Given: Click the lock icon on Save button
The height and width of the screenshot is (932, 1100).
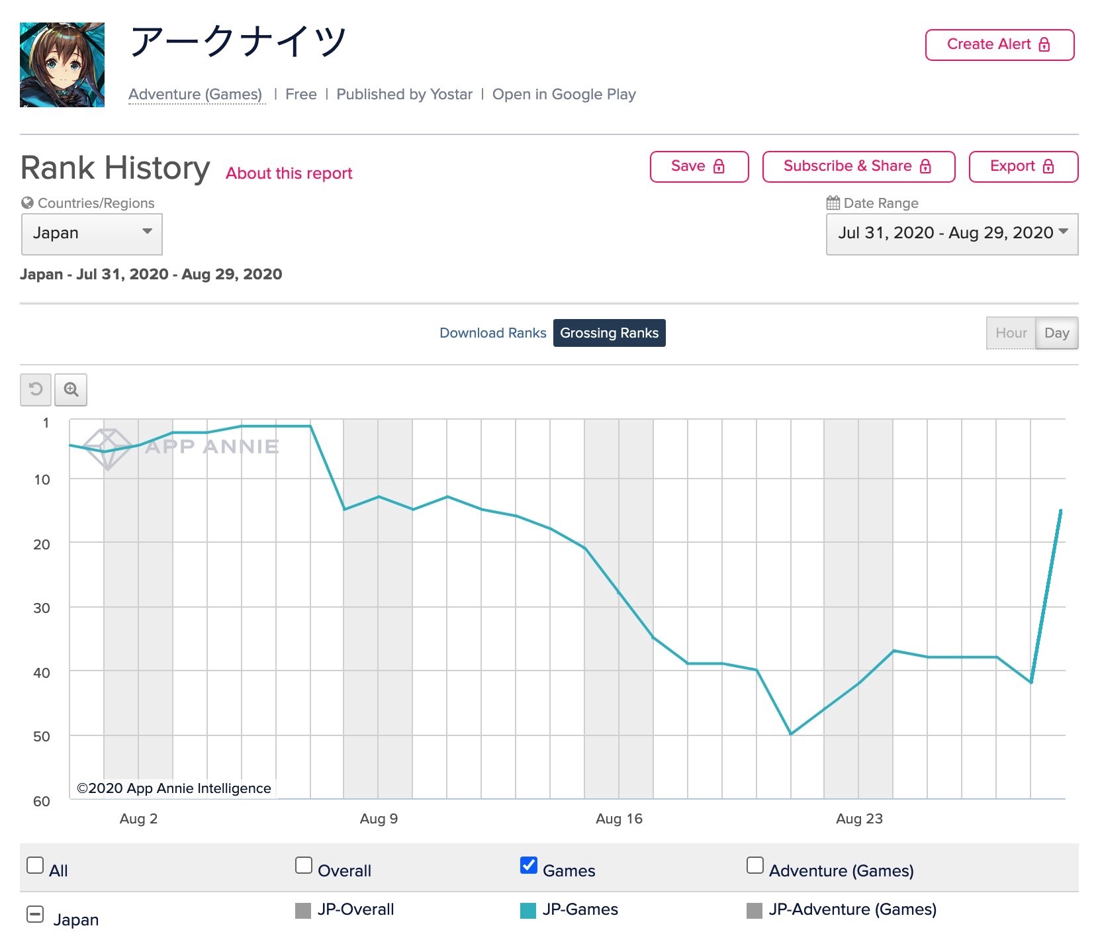Looking at the screenshot, I should 719,166.
